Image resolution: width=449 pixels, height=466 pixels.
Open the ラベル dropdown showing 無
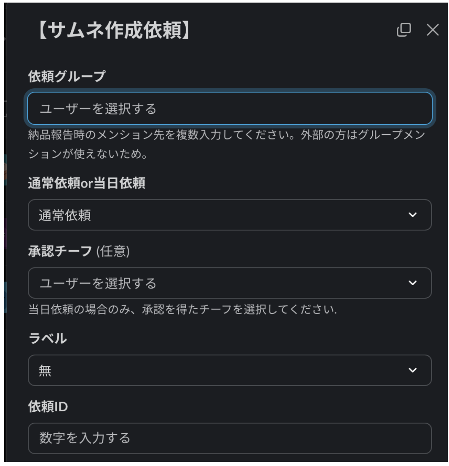(219, 371)
